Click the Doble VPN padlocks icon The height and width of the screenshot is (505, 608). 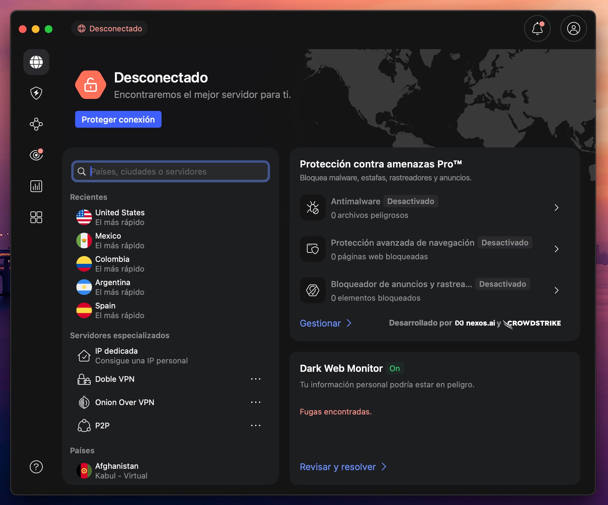click(x=84, y=379)
